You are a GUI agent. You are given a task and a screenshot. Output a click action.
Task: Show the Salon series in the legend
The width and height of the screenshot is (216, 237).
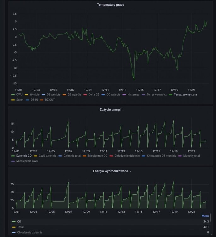[20, 100]
